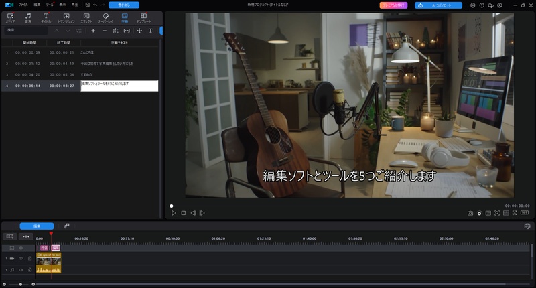Select subtitle row 今回は初めて写真編集をしたい方にもお
The image size is (536, 288).
(80, 64)
